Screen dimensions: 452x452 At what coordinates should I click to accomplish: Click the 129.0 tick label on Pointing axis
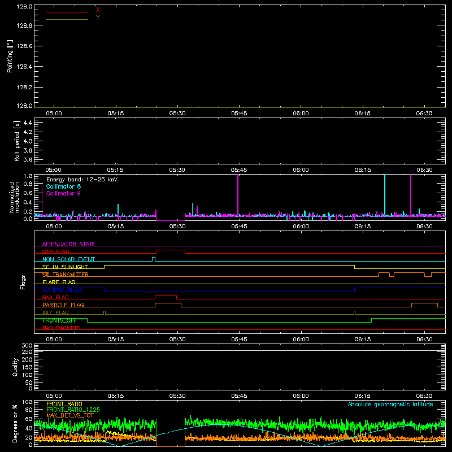(x=24, y=6)
